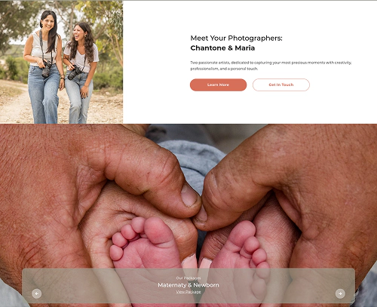Image resolution: width=377 pixels, height=307 pixels.
Task: Click the Our Packages label
Action: click(x=188, y=278)
